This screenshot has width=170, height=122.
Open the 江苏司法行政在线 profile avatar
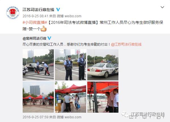click(x=13, y=13)
